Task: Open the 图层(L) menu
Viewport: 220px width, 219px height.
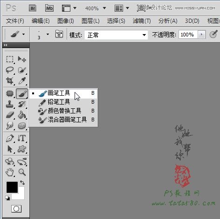Action: 90,21
